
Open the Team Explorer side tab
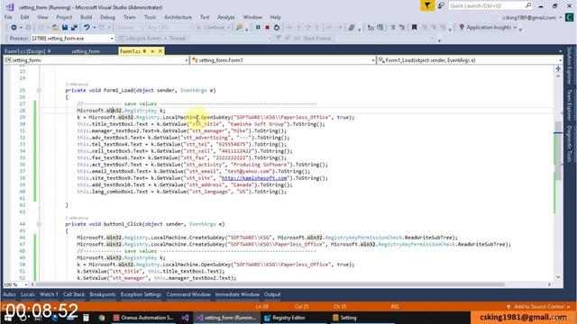pos(569,104)
